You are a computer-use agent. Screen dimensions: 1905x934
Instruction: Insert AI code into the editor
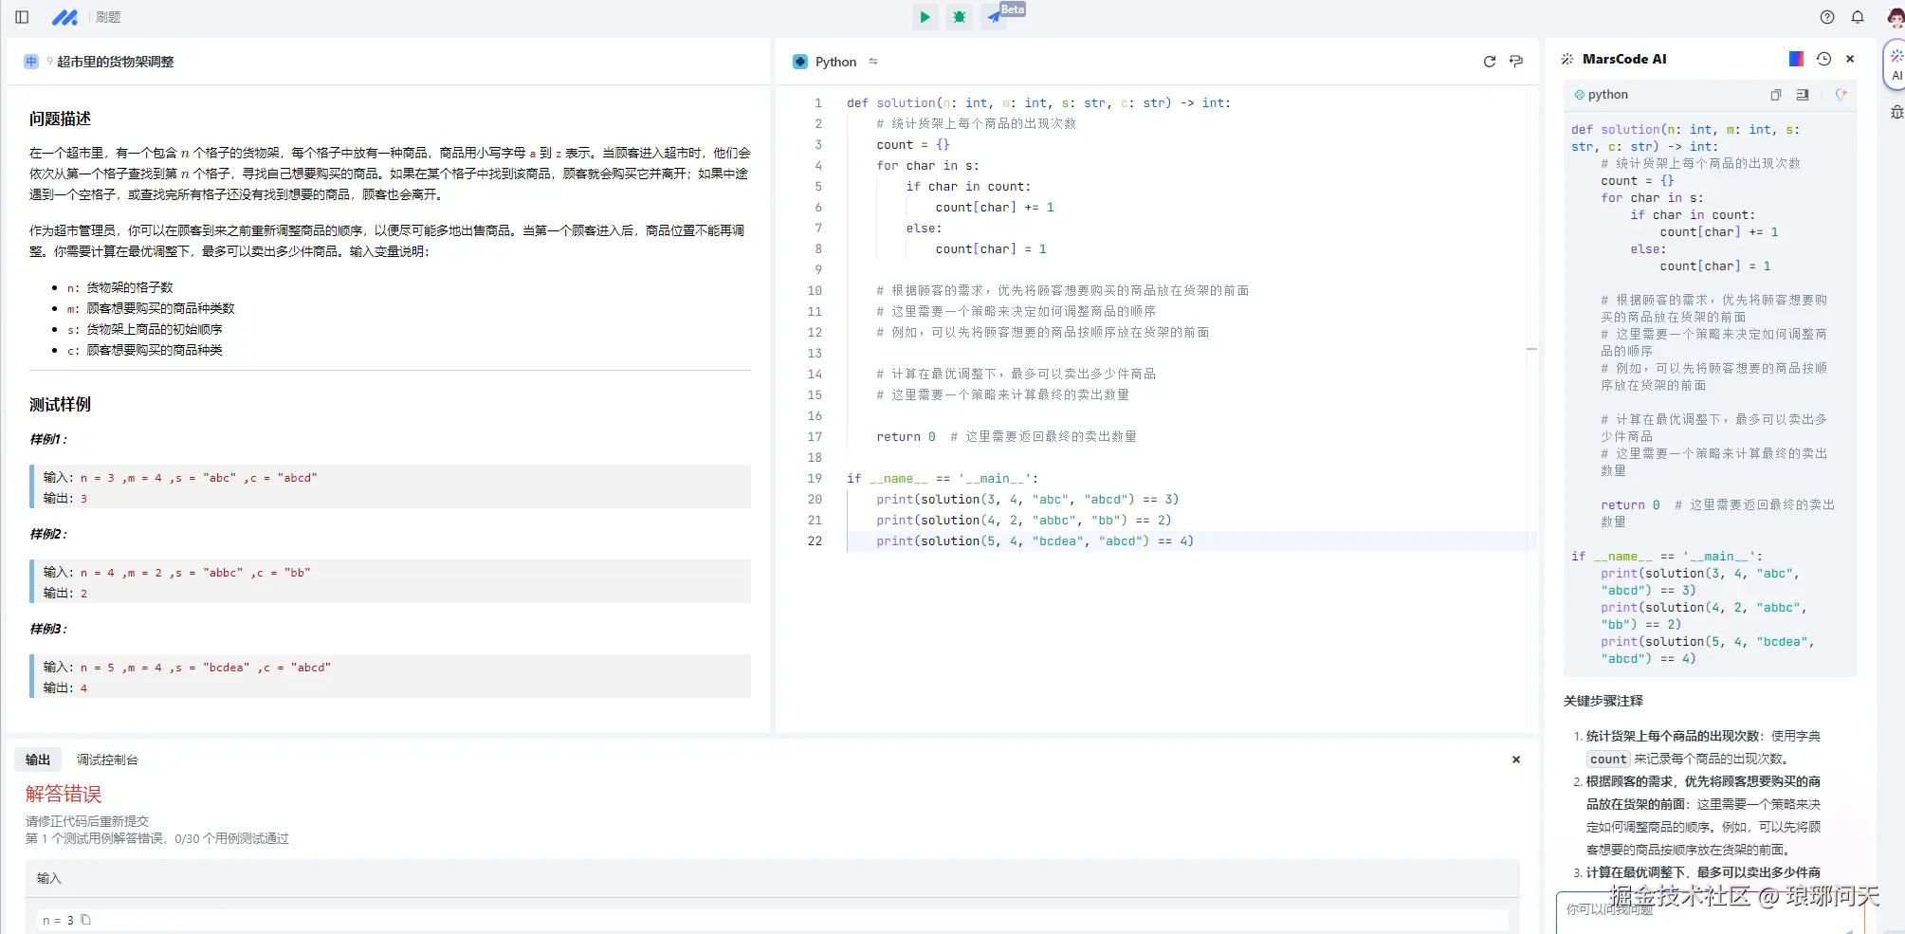[x=1803, y=95]
